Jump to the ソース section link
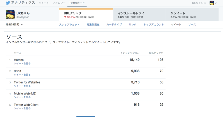 coord(192,25)
